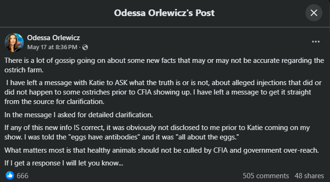Image resolution: width=330 pixels, height=182 pixels.
Task: Open the three-dot post options menu
Action: [x=316, y=42]
